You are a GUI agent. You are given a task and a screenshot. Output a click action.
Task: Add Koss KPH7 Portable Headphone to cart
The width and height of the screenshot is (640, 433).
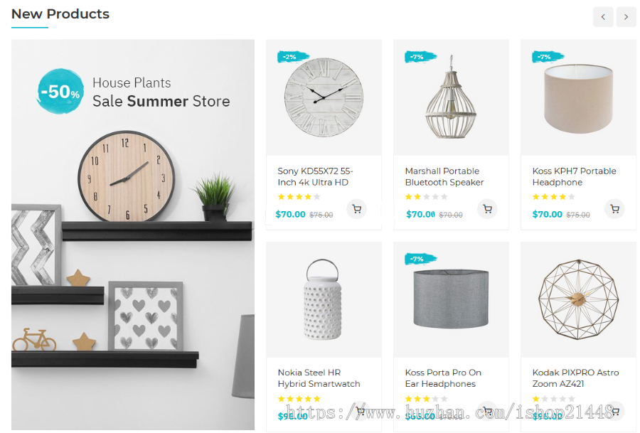click(614, 209)
